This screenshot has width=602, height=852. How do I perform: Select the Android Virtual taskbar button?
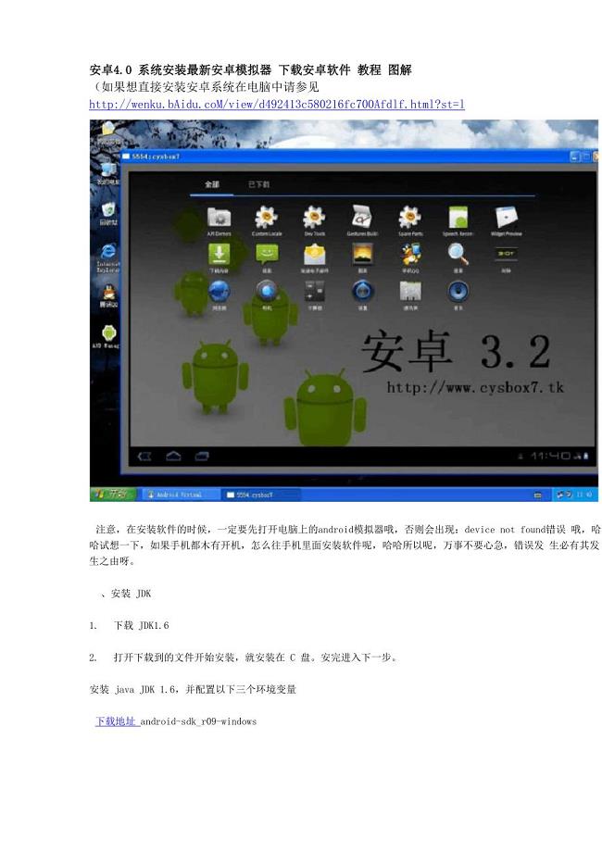(181, 495)
